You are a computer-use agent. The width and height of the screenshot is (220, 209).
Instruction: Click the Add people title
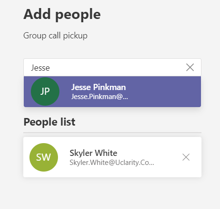[x=62, y=15]
